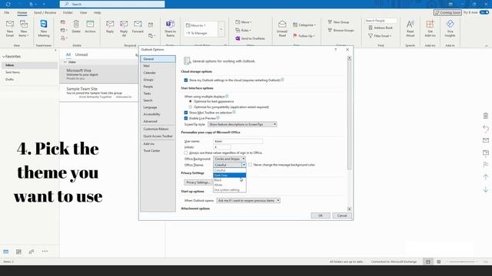Send the message to OneNote
Image resolution: width=492 pixels, height=276 pixels.
[x=250, y=38]
